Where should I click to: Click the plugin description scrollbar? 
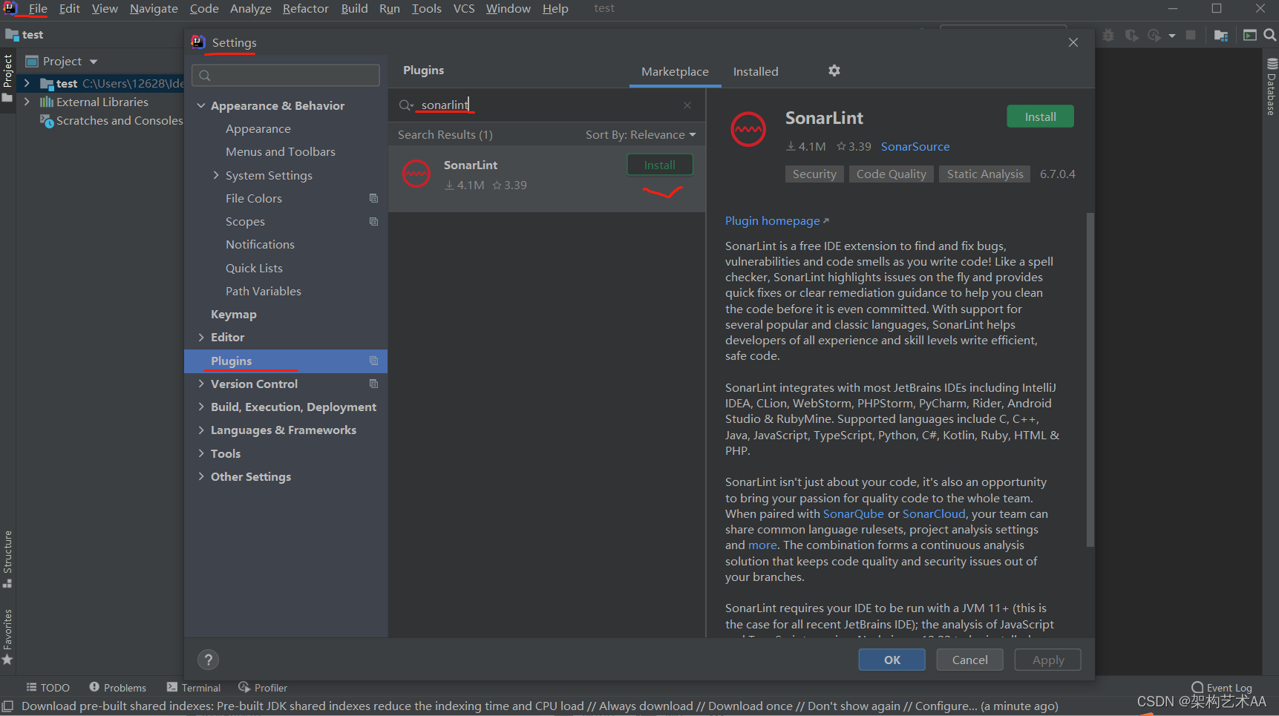coord(1090,380)
